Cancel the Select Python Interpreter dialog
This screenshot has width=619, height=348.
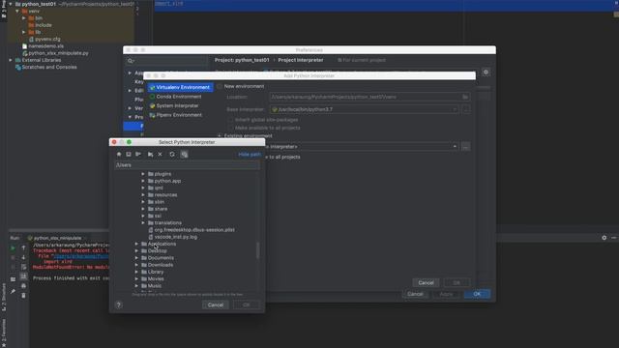pos(216,304)
